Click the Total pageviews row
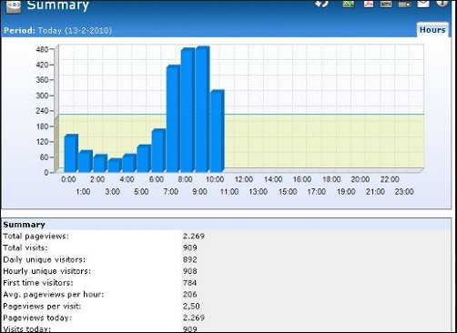This screenshot has height=333, width=457. click(x=226, y=236)
